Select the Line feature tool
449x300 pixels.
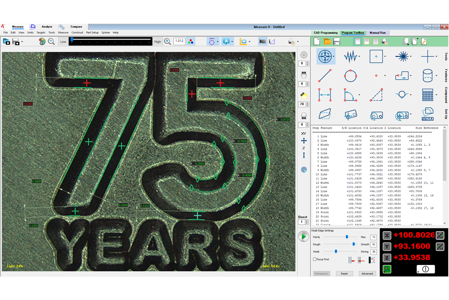point(325,76)
